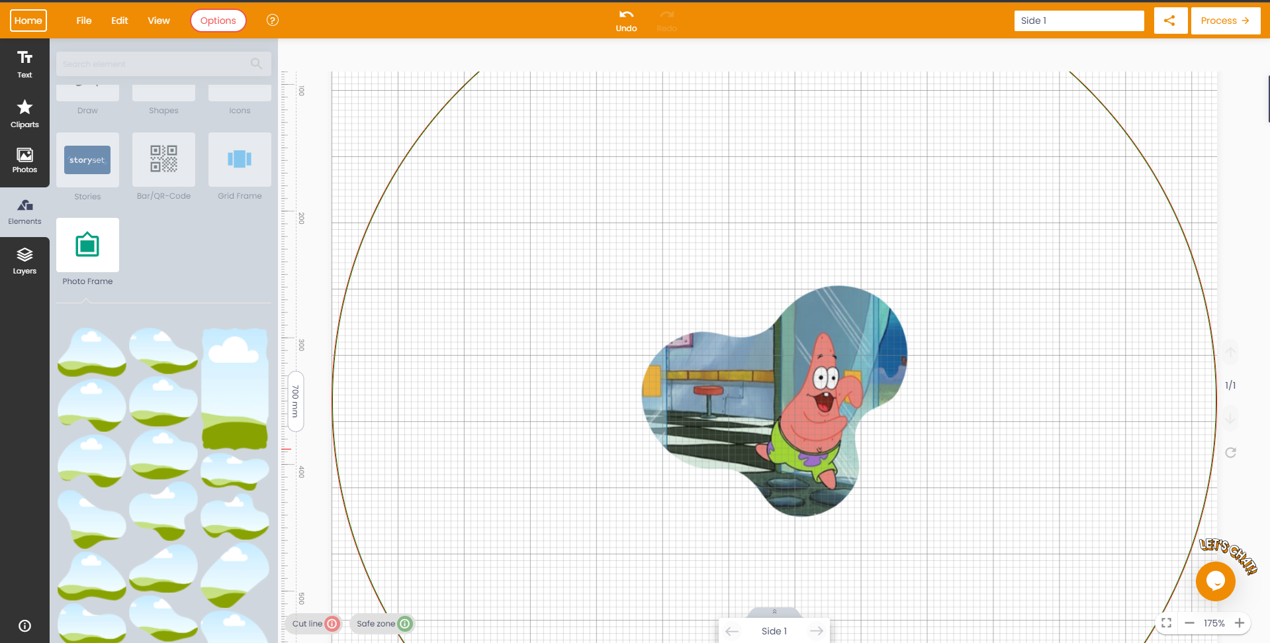1270x643 pixels.
Task: Click the 1/1 page counter
Action: (x=1230, y=385)
